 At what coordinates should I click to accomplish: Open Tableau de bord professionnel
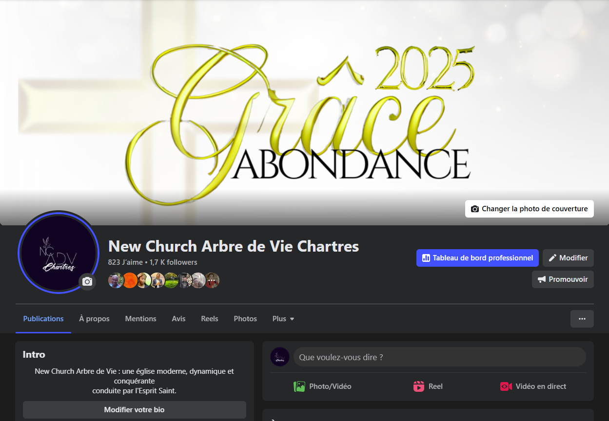pyautogui.click(x=477, y=258)
